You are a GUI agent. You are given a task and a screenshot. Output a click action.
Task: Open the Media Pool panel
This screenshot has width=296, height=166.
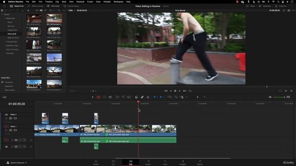[17, 6]
